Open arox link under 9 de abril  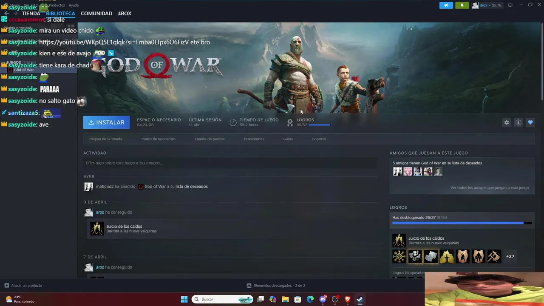tap(100, 212)
